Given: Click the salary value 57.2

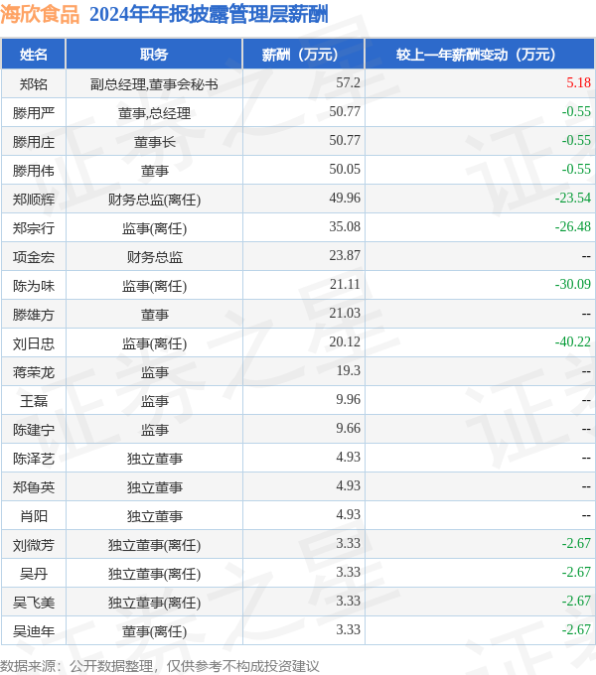Looking at the screenshot, I should pyautogui.click(x=348, y=82).
